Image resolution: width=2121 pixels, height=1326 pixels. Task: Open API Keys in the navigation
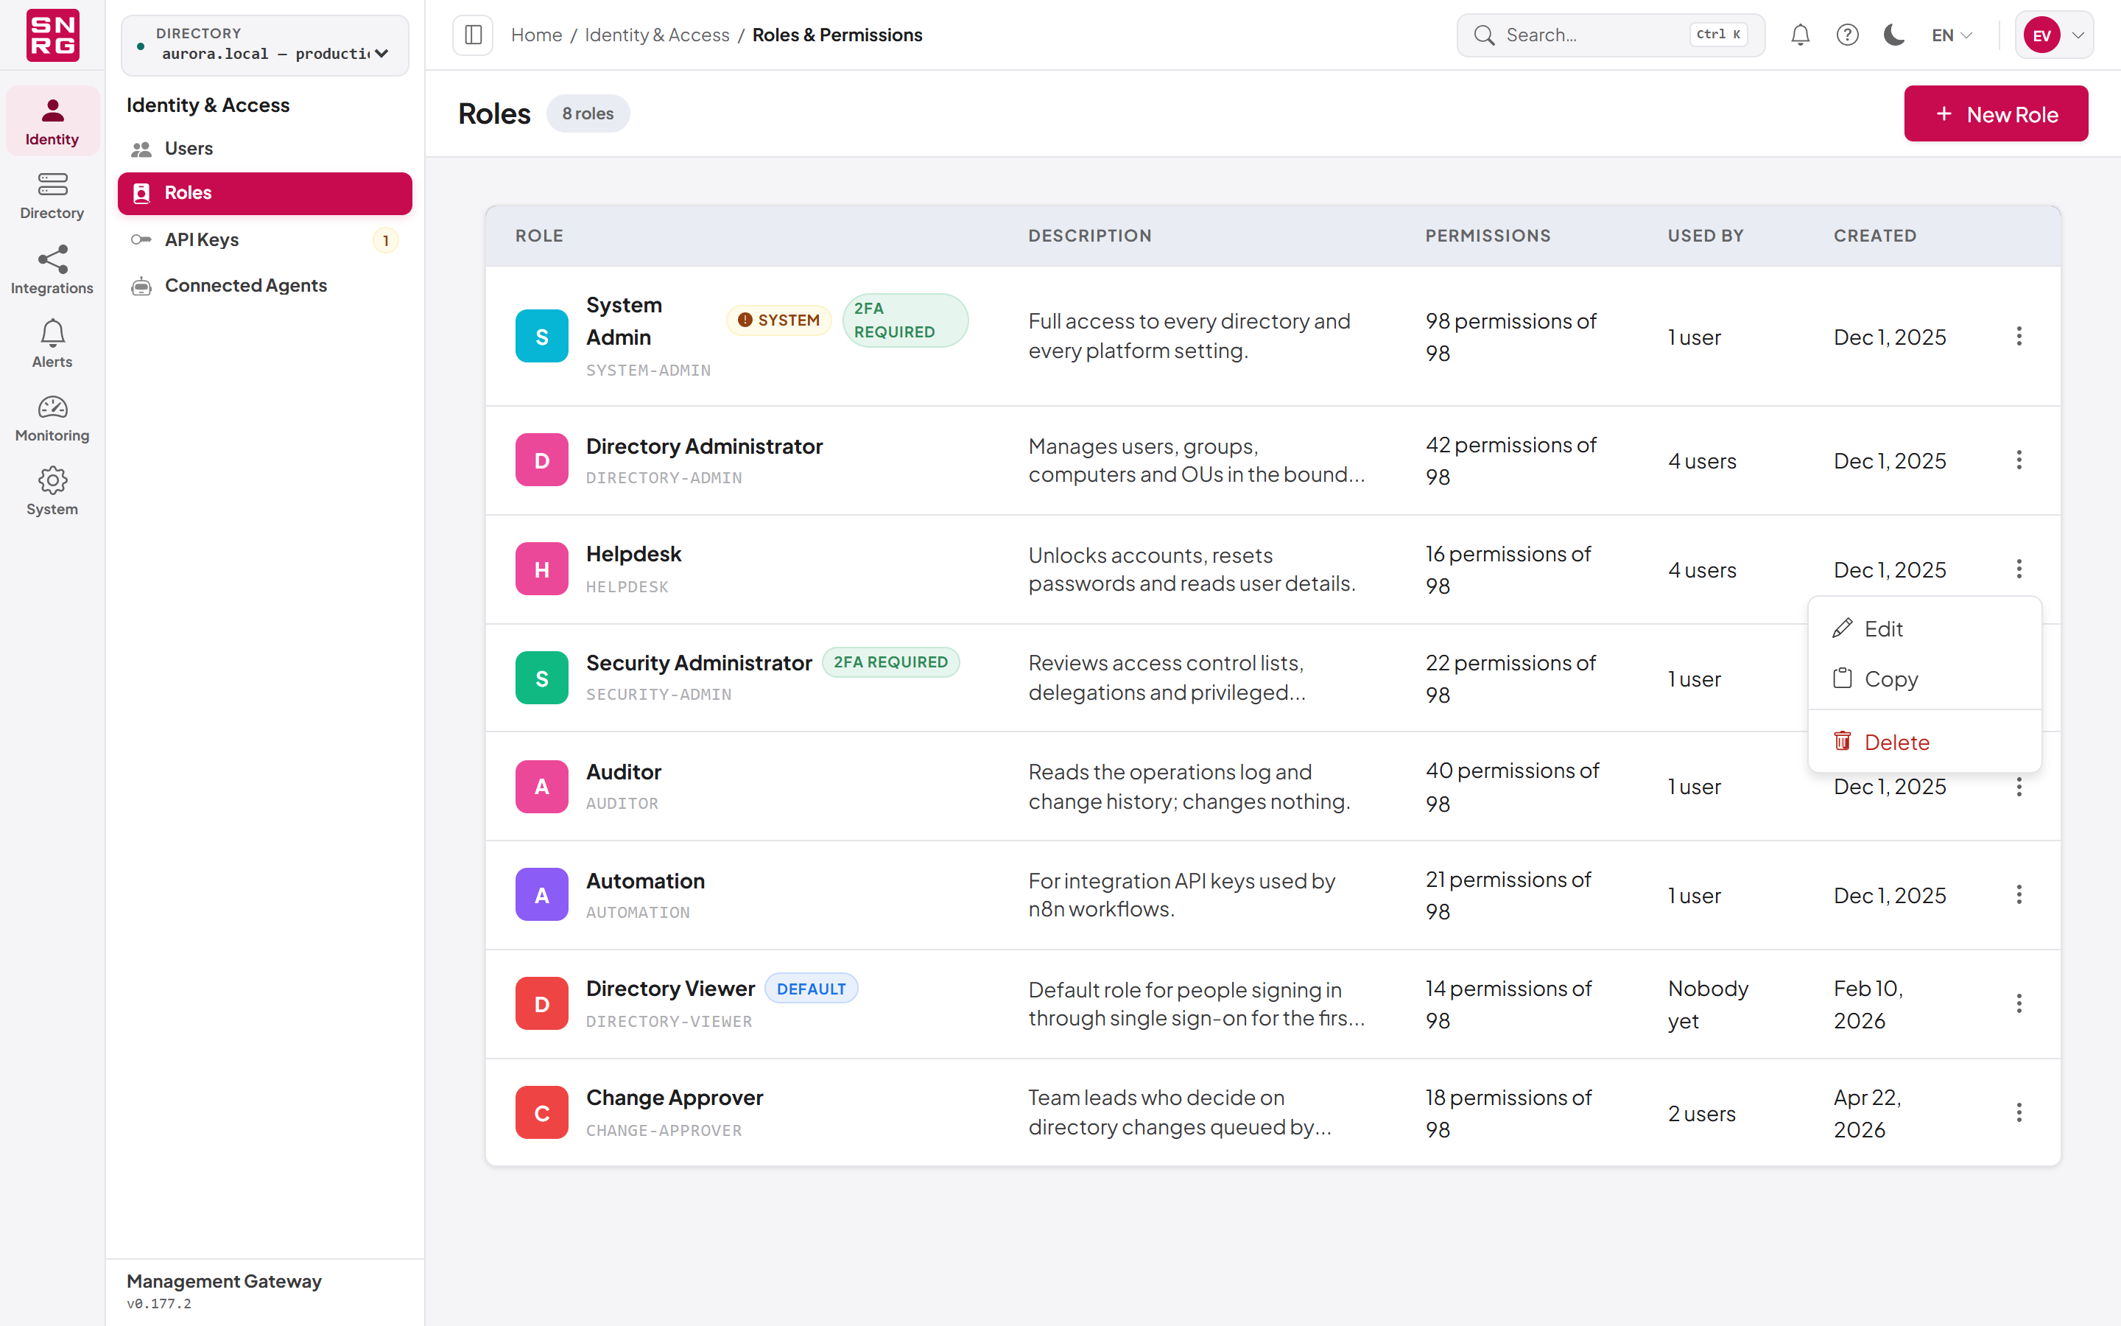click(x=264, y=239)
